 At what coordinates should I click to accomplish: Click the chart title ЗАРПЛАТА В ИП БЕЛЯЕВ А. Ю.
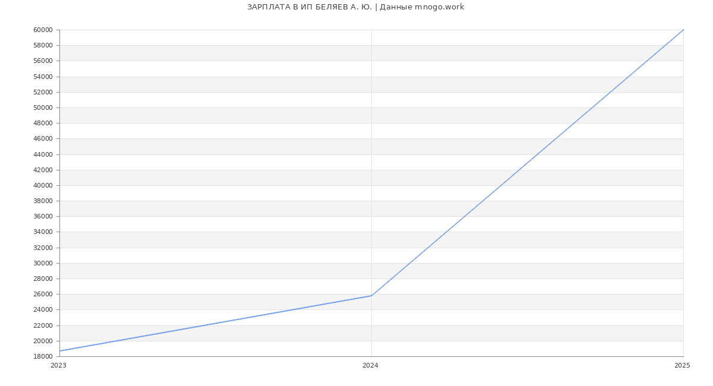[x=310, y=7]
